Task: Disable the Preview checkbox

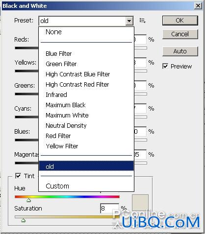Action: (165, 66)
